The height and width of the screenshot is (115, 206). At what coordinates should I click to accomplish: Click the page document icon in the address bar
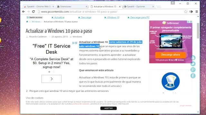point(39,11)
